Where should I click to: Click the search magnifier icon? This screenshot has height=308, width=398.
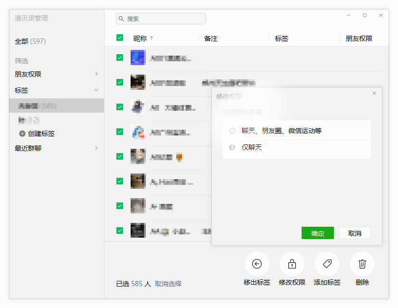122,19
